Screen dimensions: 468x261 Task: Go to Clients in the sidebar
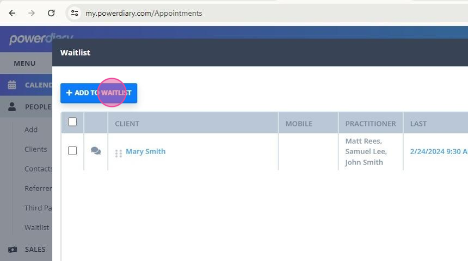click(36, 149)
